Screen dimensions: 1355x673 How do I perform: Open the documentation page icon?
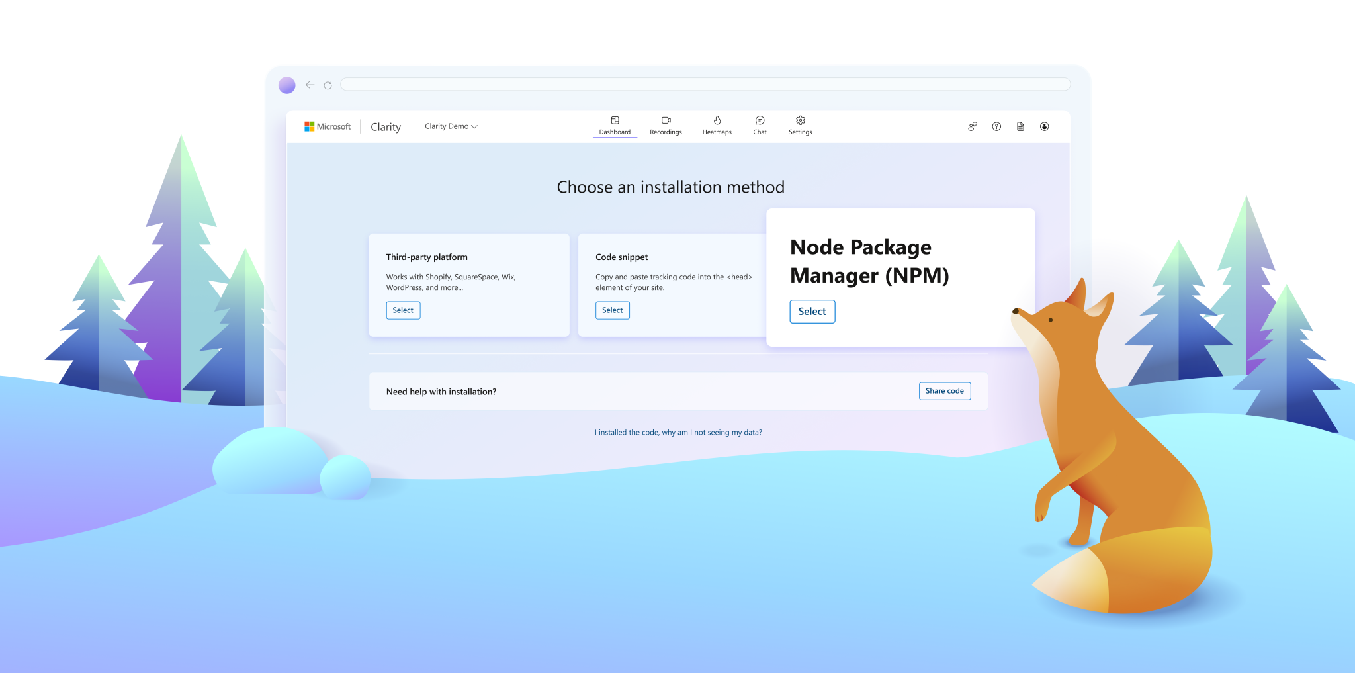[1020, 126]
